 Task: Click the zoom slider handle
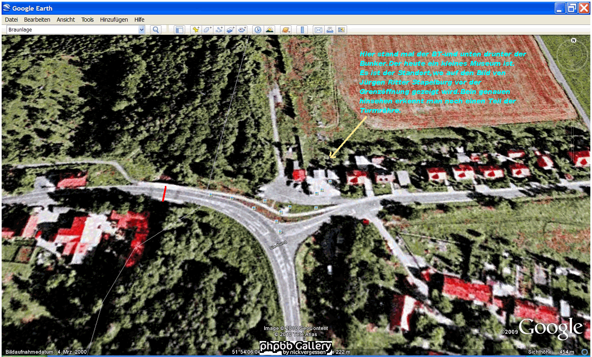(573, 140)
